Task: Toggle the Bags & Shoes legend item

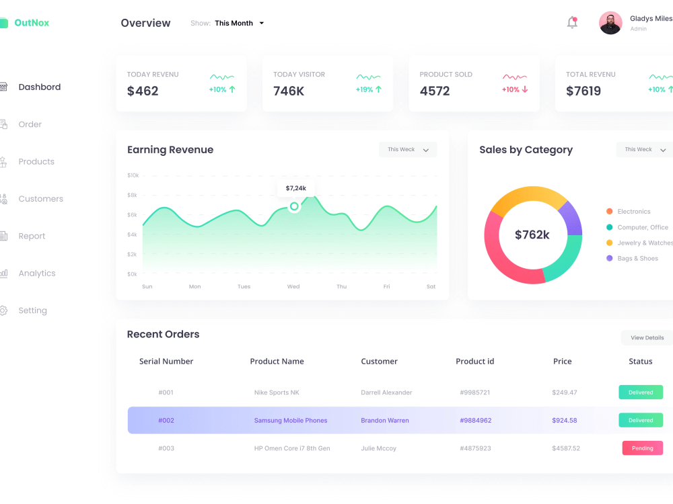Action: pyautogui.click(x=631, y=258)
